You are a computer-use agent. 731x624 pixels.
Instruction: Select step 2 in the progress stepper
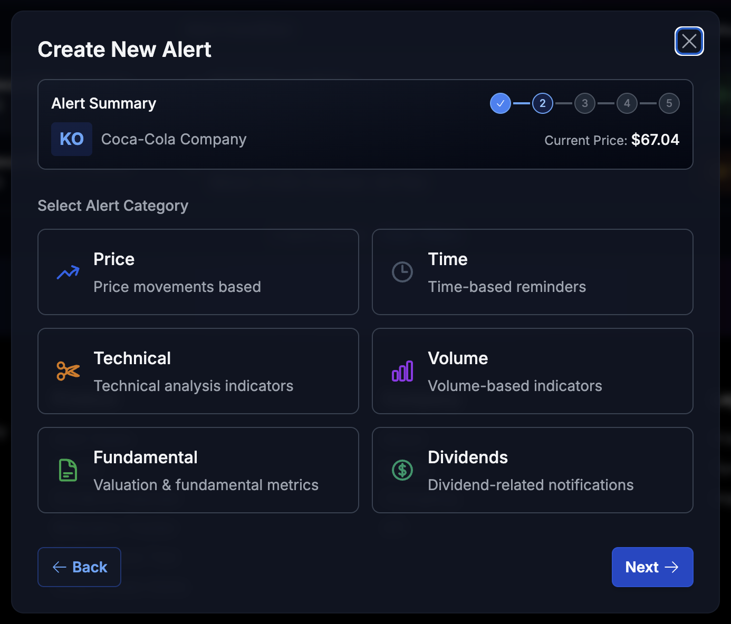(x=542, y=103)
